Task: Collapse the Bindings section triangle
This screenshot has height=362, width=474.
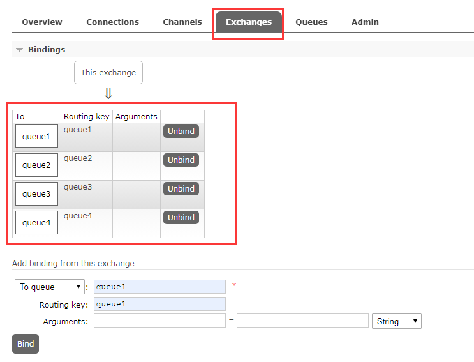Action: [x=19, y=50]
